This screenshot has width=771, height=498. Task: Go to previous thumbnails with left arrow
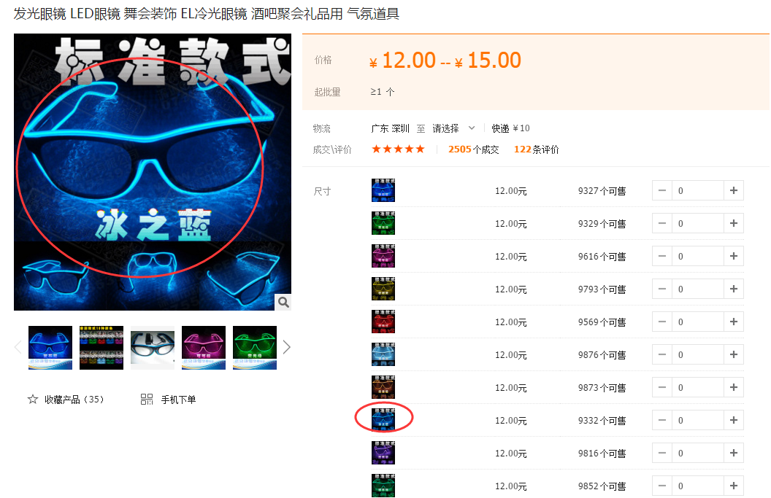coord(18,347)
